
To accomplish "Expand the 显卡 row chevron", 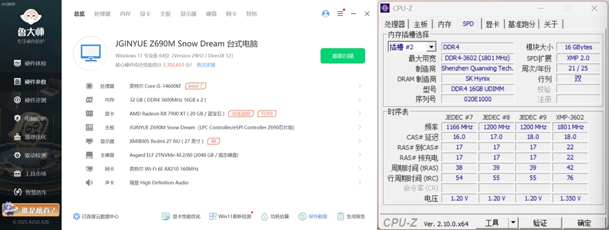I will [x=360, y=113].
